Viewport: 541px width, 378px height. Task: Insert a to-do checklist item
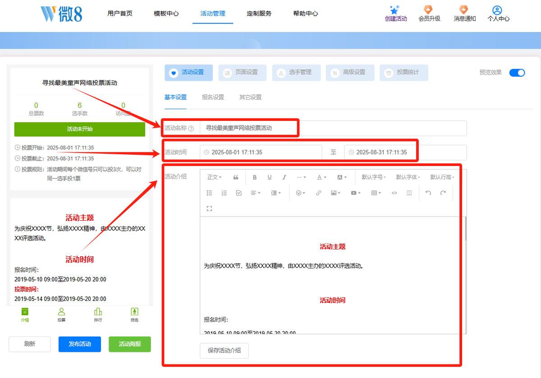pyautogui.click(x=239, y=193)
